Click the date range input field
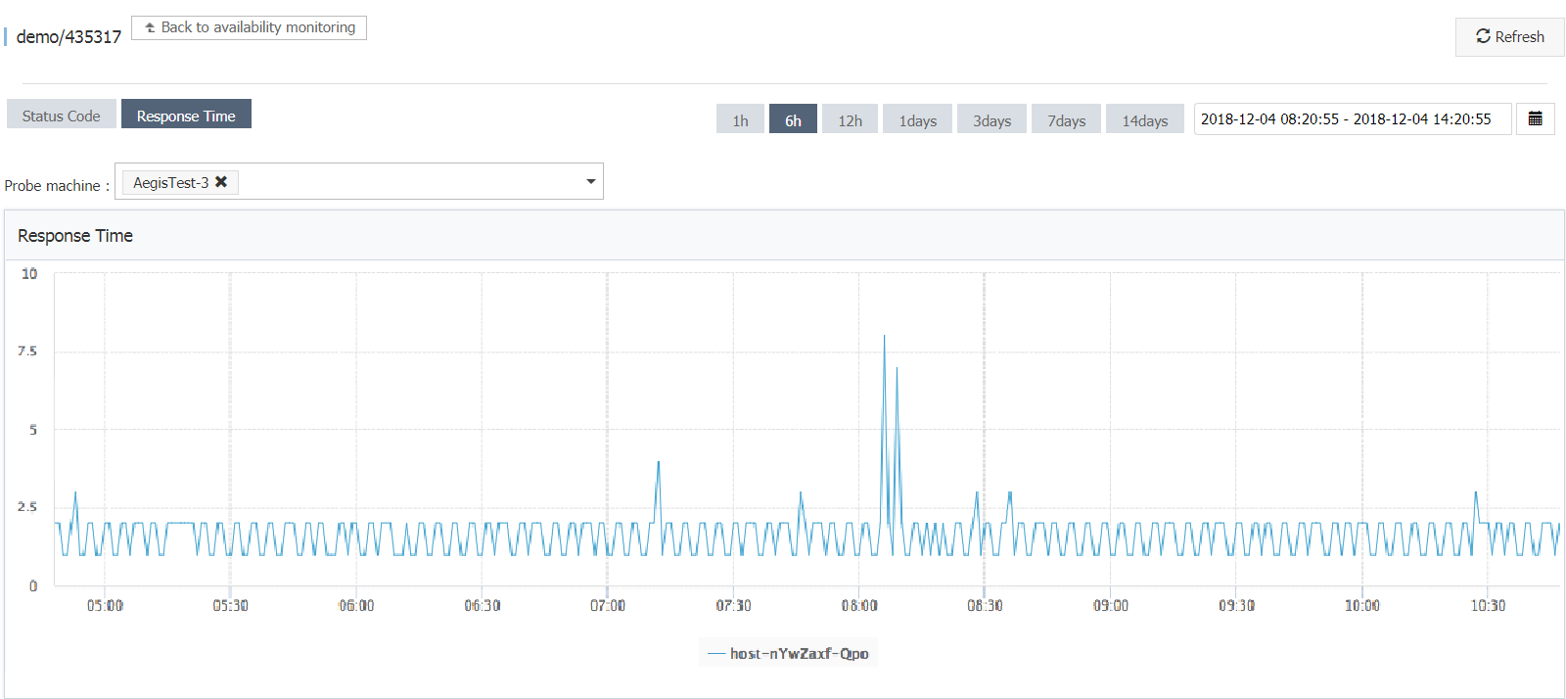 (1353, 118)
